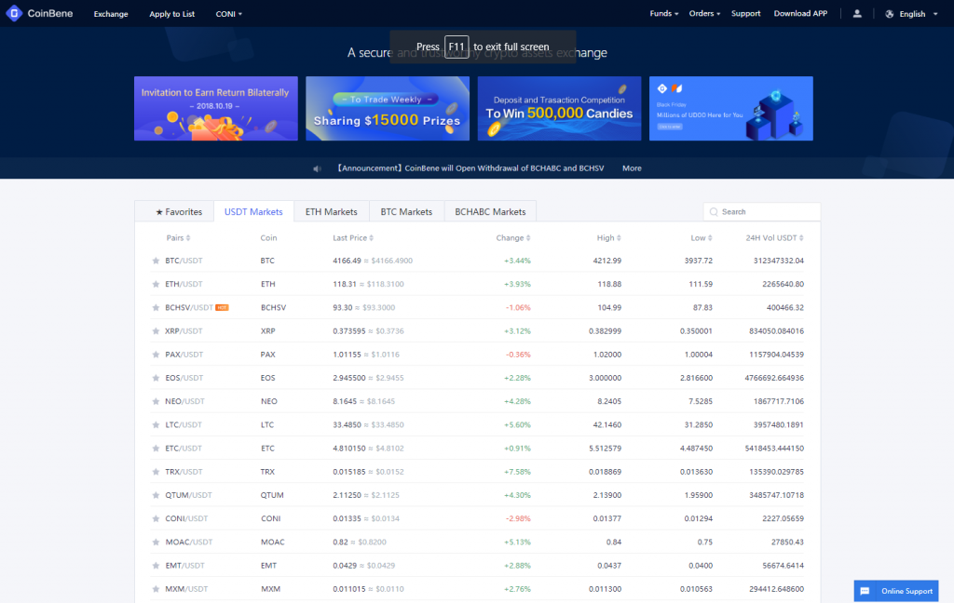Click the Online Support chat icon
The height and width of the screenshot is (603, 954).
click(x=865, y=591)
